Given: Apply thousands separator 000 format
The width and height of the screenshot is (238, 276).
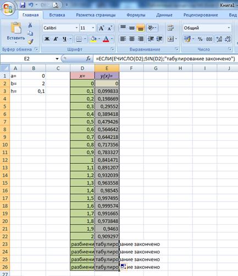Looking at the screenshot, I should (x=209, y=39).
